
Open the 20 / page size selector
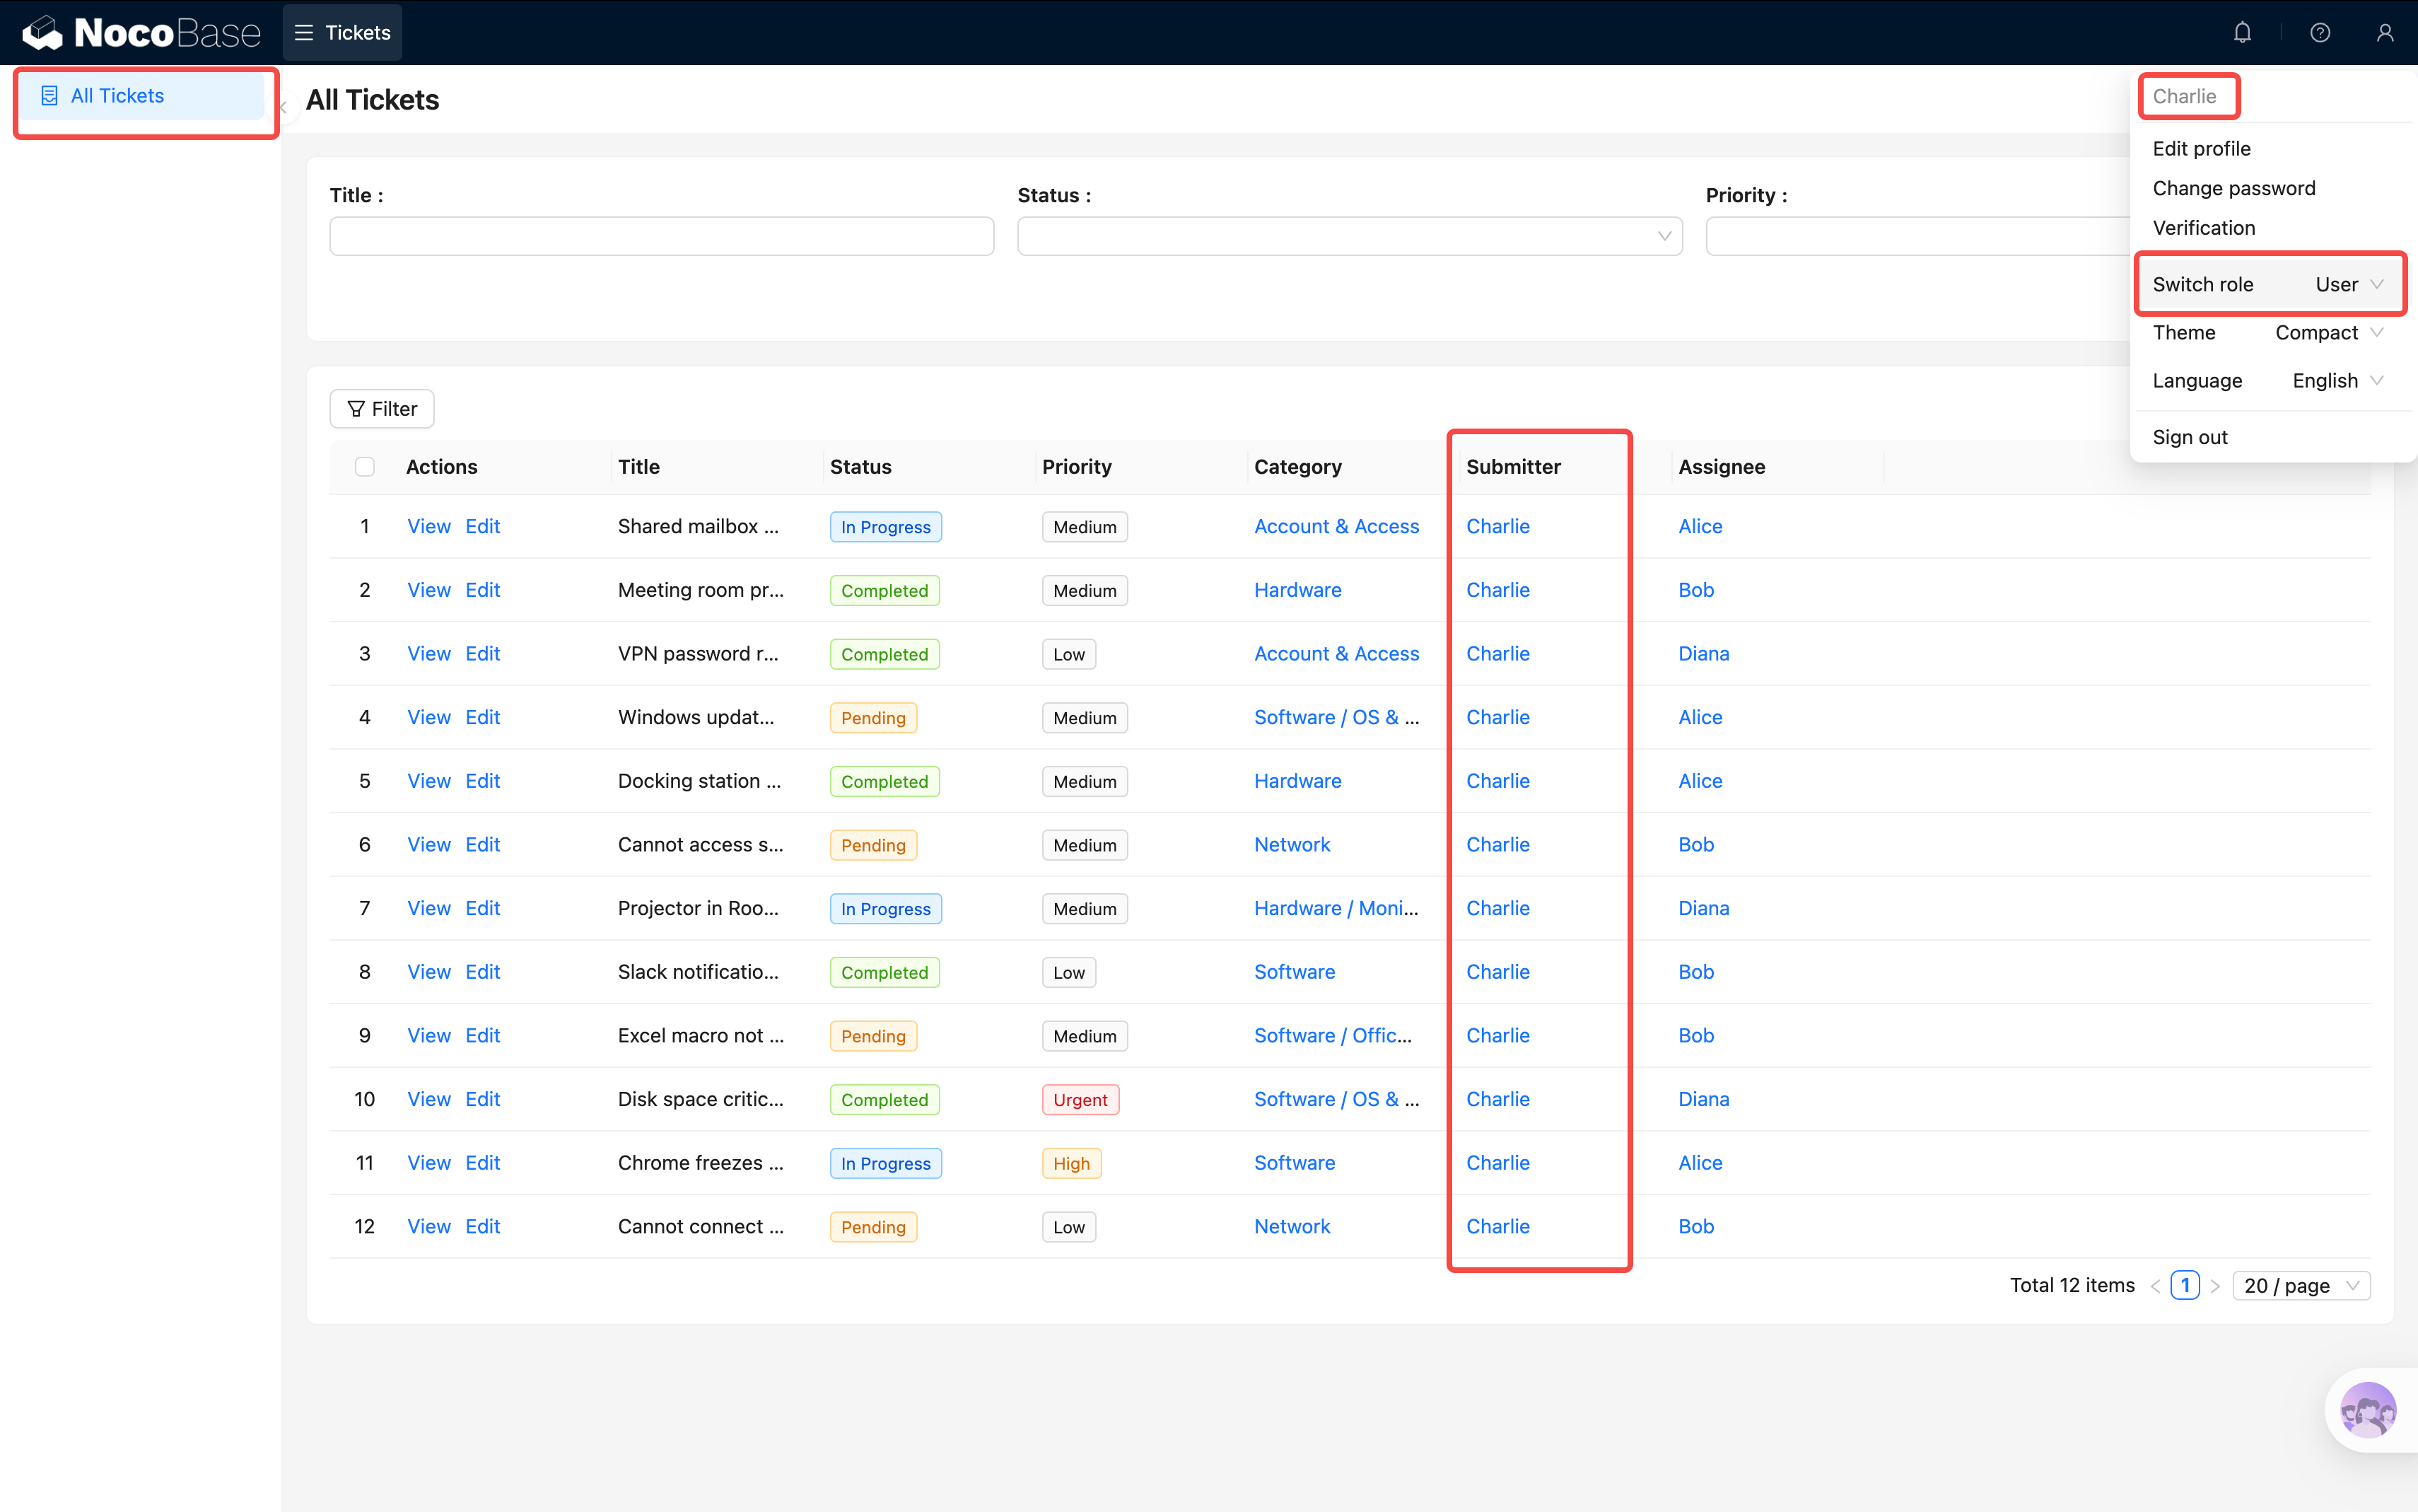pyautogui.click(x=2300, y=1286)
